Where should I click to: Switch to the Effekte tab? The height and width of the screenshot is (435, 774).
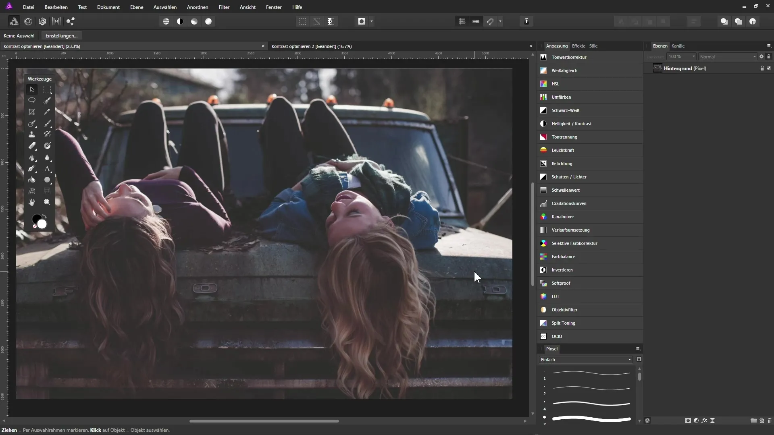578,46
